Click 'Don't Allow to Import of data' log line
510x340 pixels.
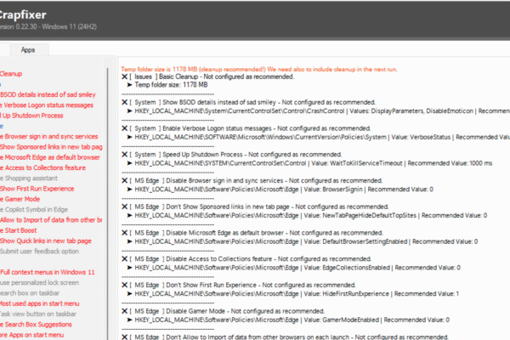pos(286,337)
